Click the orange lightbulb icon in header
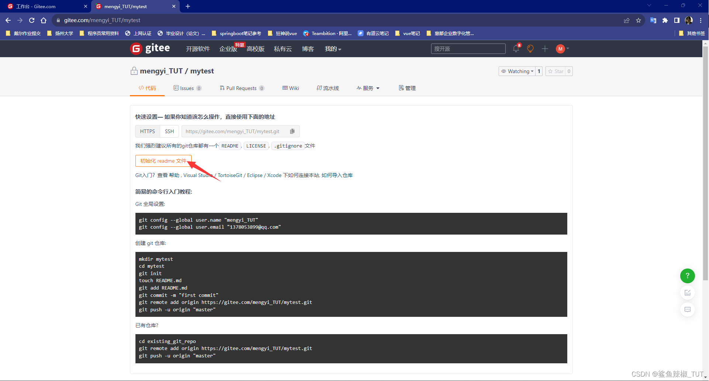This screenshot has height=381, width=709. (530, 49)
